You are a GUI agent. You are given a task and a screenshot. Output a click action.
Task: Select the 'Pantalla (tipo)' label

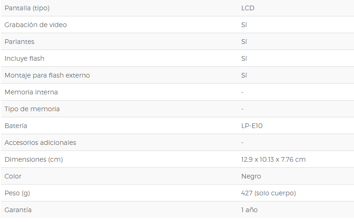coord(27,8)
